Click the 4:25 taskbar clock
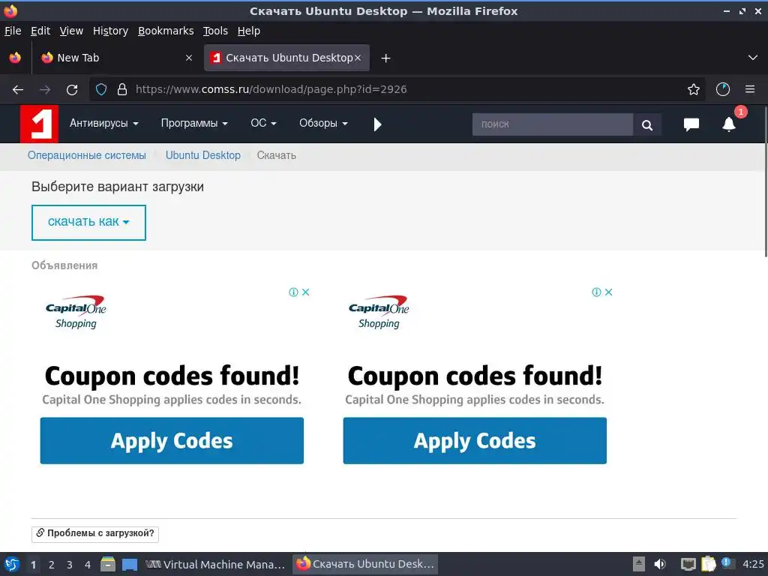This screenshot has height=576, width=768. click(x=753, y=564)
